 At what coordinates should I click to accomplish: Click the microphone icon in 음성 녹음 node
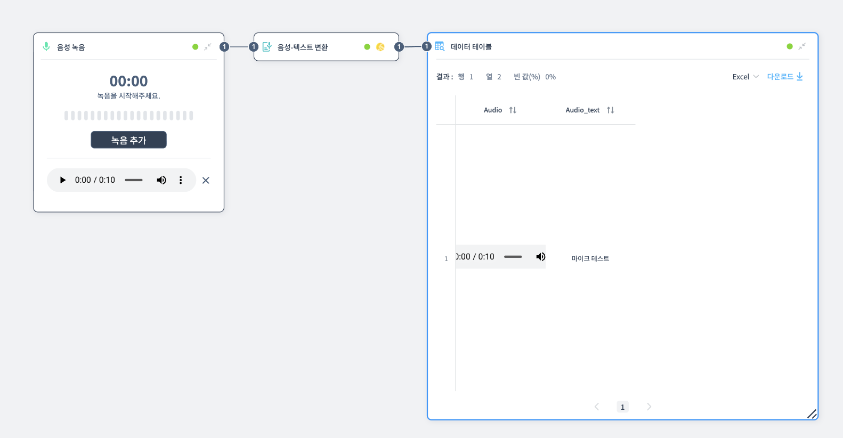point(46,47)
